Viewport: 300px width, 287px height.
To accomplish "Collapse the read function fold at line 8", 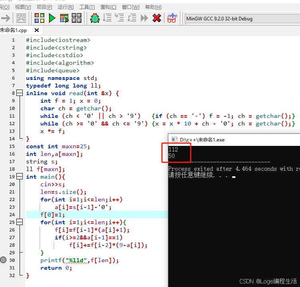I will (20, 93).
